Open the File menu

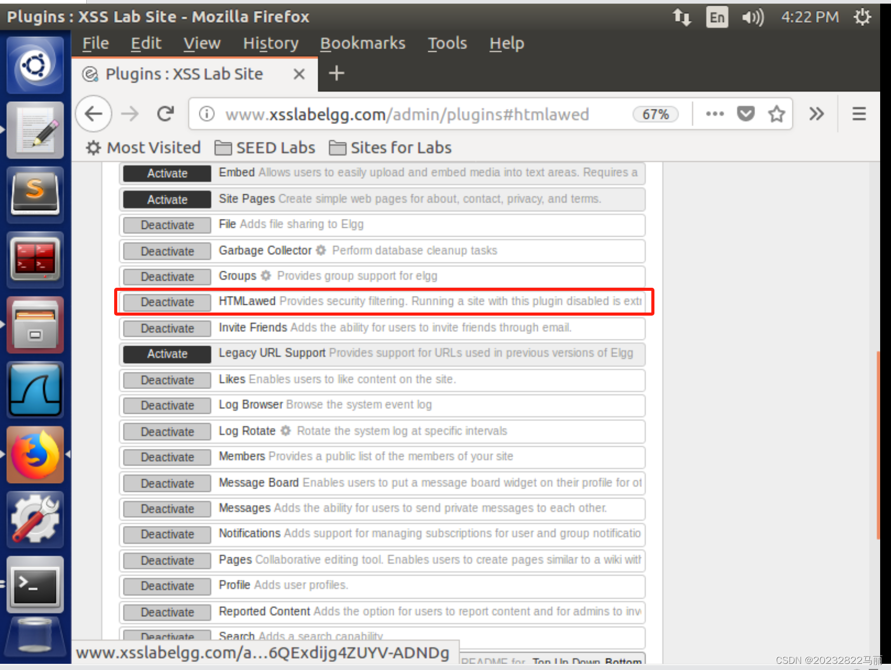point(96,43)
